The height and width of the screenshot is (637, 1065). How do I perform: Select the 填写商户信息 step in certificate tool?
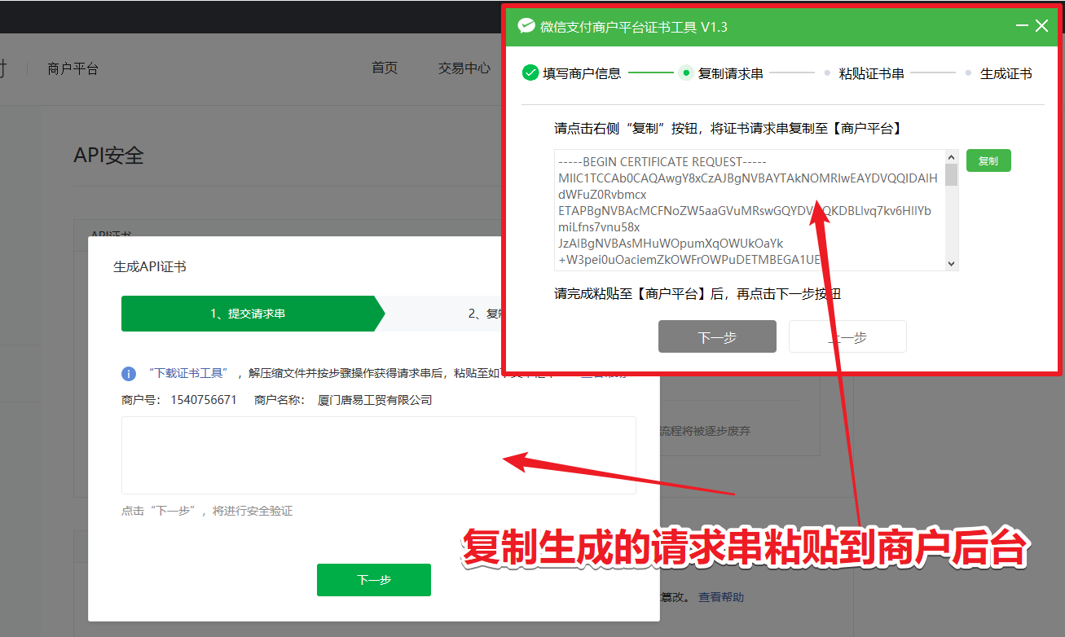[x=572, y=73]
